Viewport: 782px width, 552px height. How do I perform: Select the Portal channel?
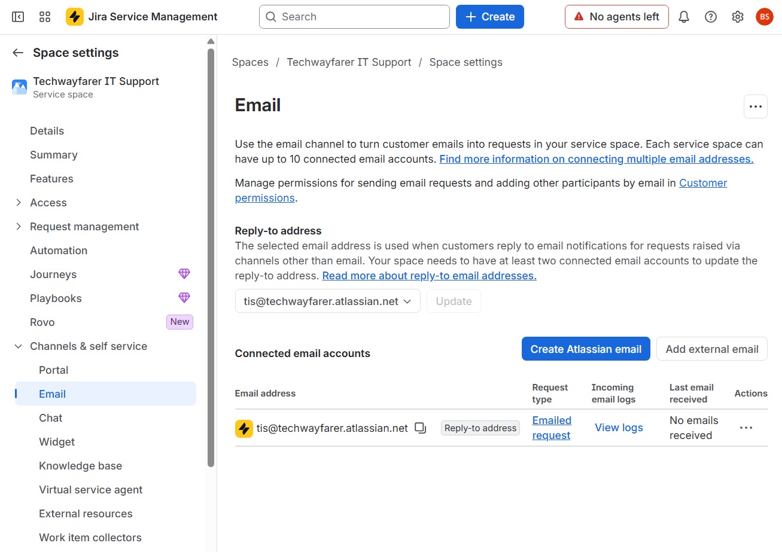[x=53, y=370]
